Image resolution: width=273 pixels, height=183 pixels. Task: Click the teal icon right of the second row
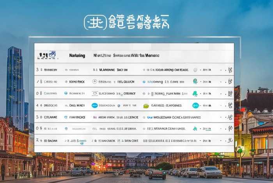[195, 81]
